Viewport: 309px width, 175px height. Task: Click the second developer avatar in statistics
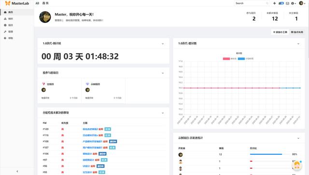pyautogui.click(x=180, y=161)
